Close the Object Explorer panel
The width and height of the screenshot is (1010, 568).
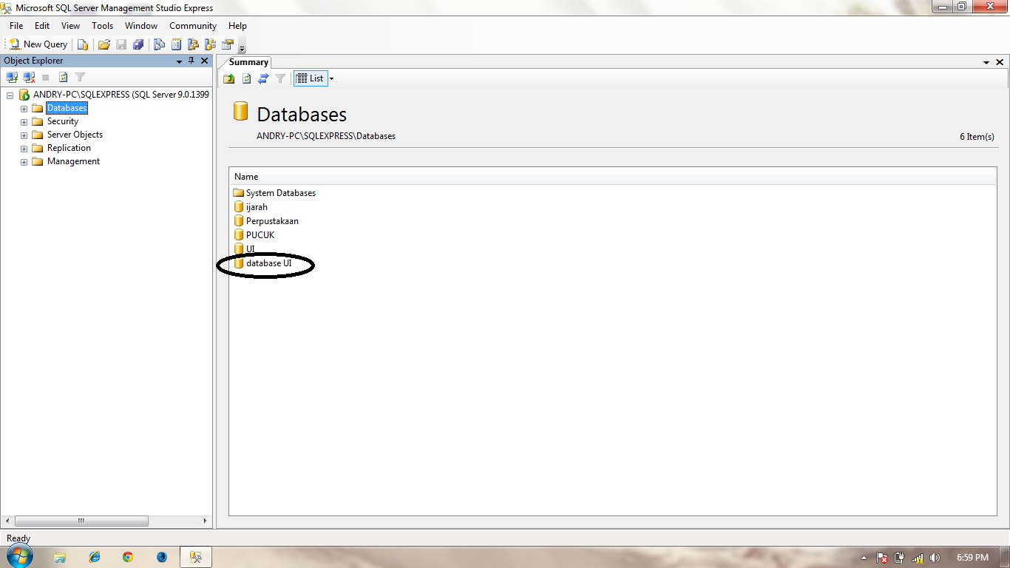205,61
